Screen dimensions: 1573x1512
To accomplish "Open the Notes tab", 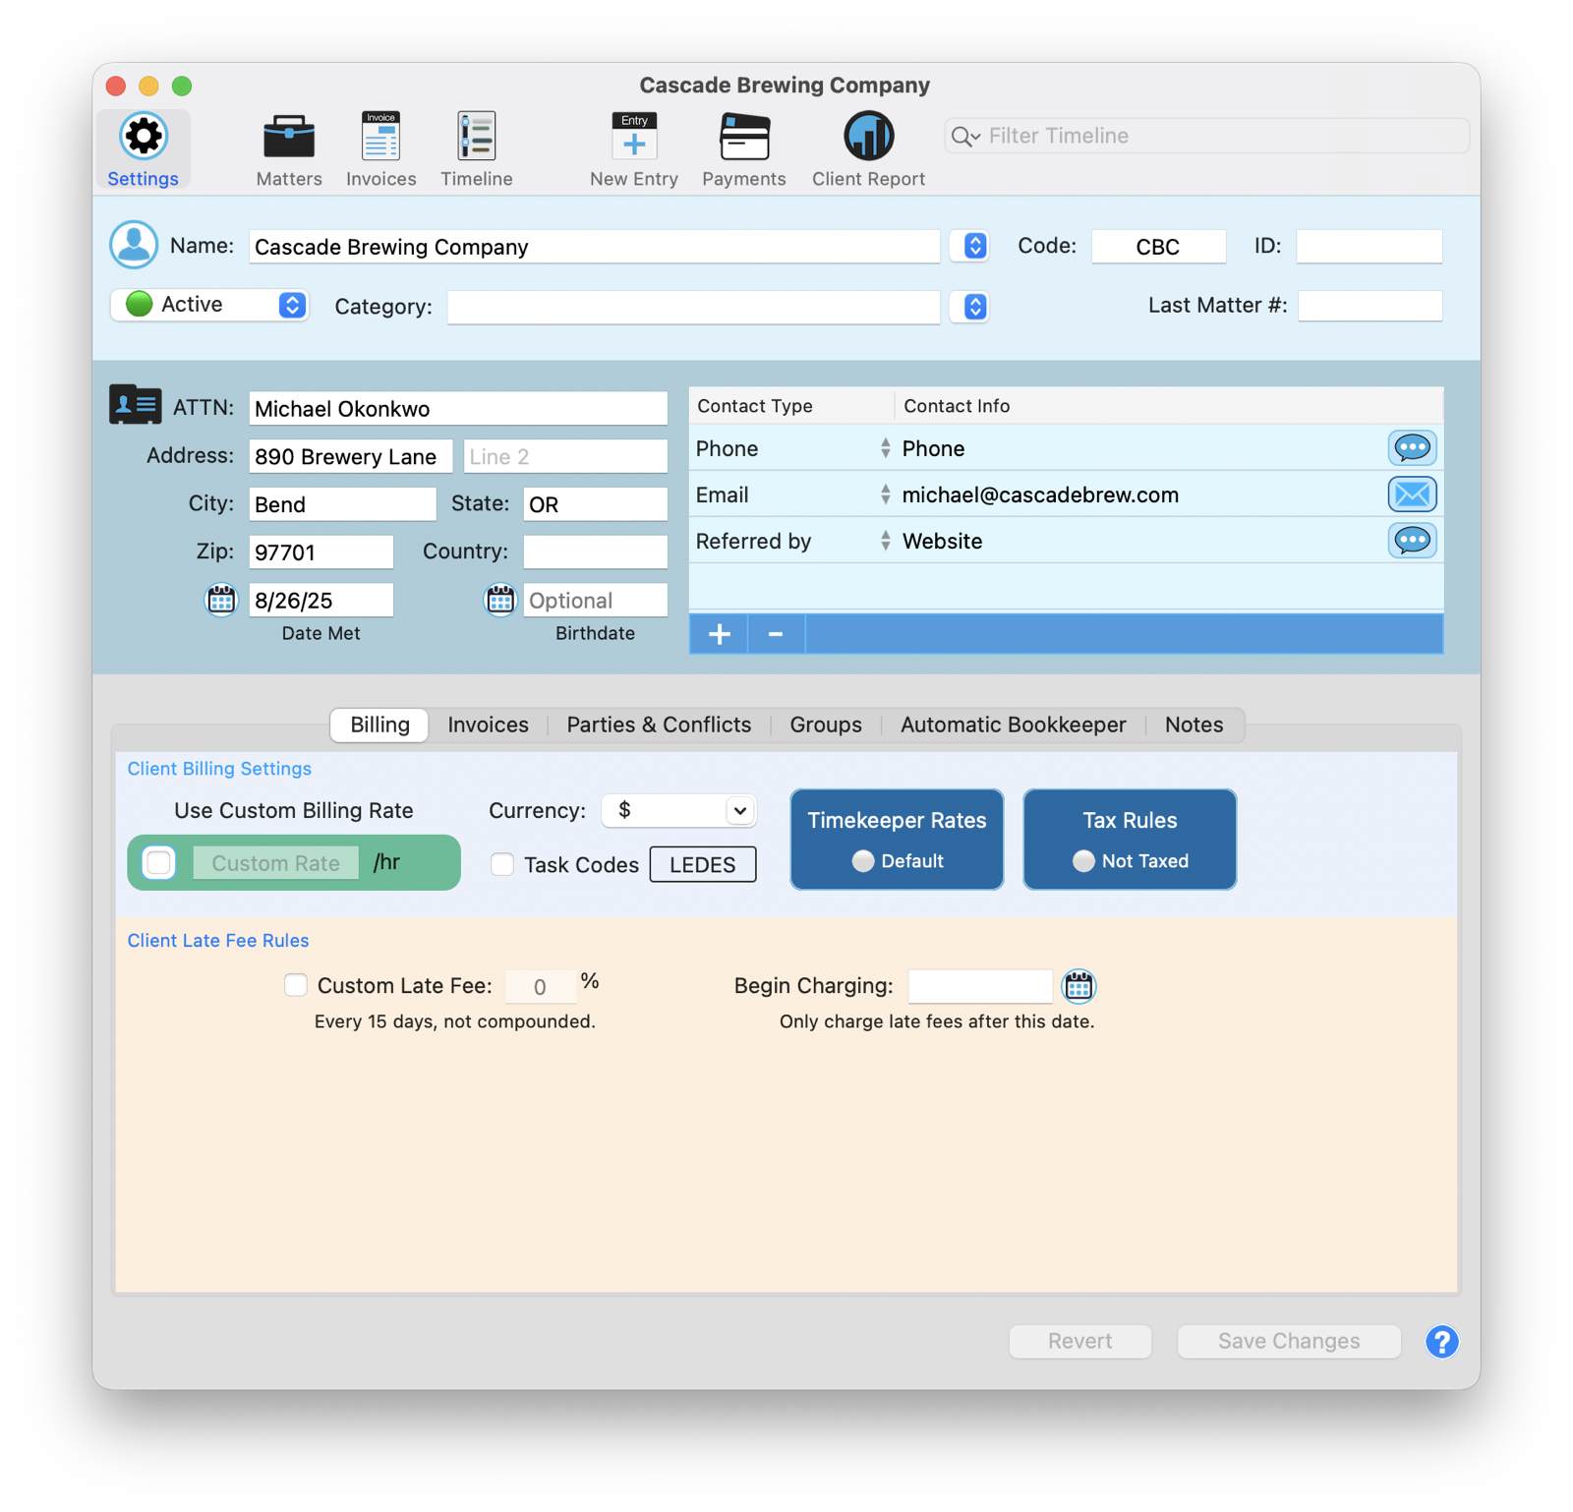I will click(x=1194, y=726).
